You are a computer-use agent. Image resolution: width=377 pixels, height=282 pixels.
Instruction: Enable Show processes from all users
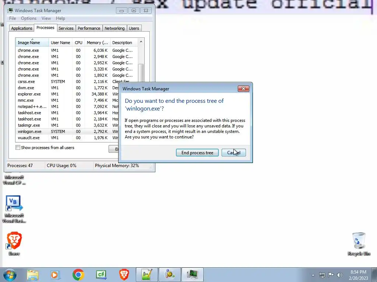pos(18,148)
